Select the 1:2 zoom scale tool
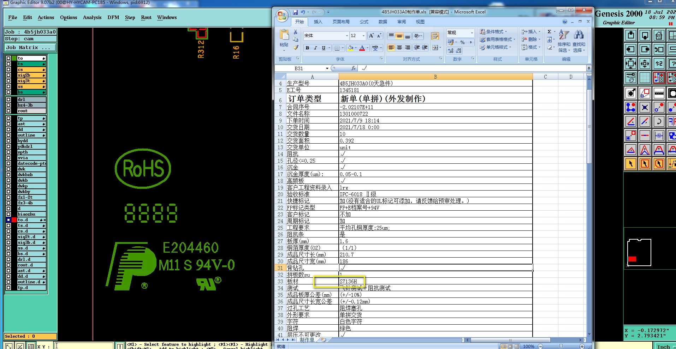The height and width of the screenshot is (349, 676). pyautogui.click(x=659, y=64)
